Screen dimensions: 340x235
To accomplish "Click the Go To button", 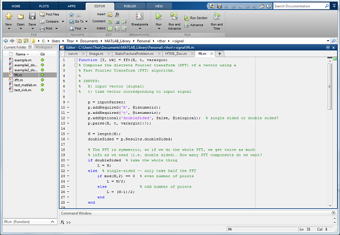I will click(76, 22).
